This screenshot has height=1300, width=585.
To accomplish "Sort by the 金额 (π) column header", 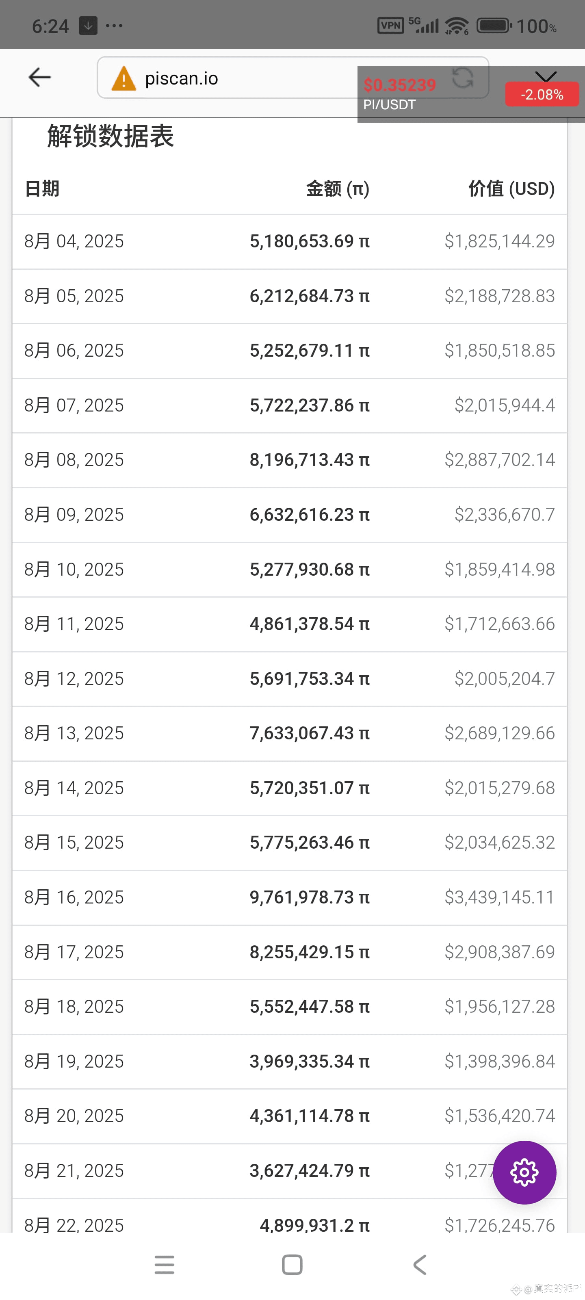I will (x=338, y=188).
